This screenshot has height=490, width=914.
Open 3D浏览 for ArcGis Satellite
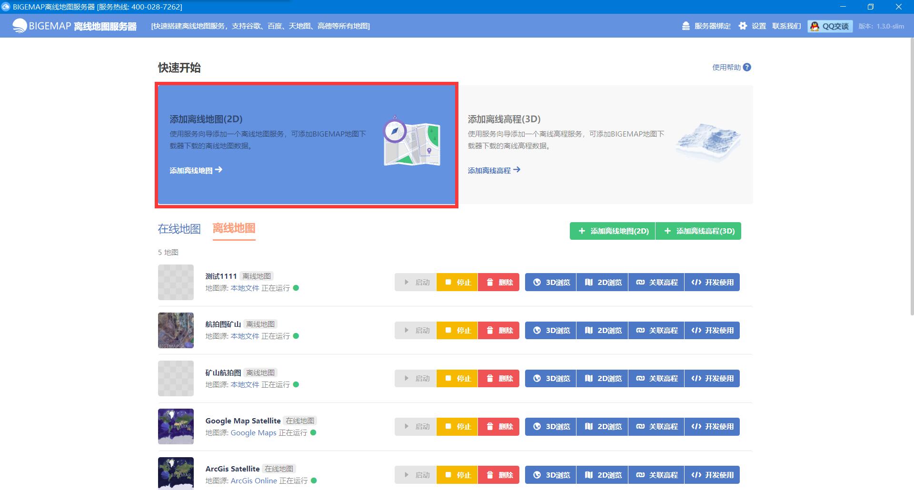pyautogui.click(x=551, y=475)
